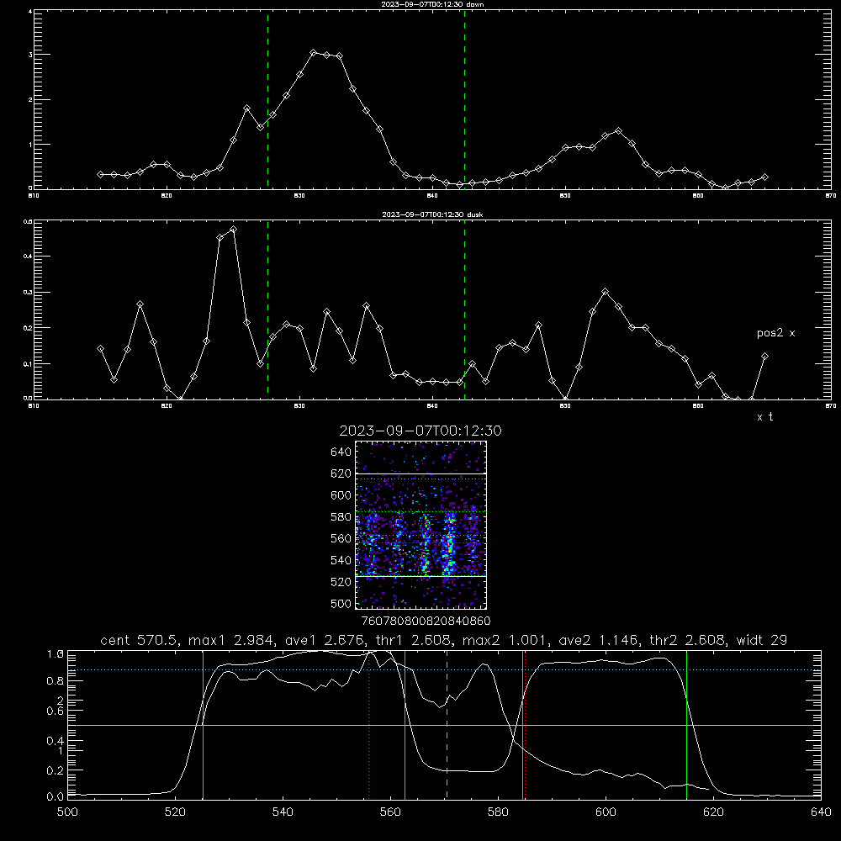Click the highest diamond marker in the dawn plot

click(x=314, y=52)
